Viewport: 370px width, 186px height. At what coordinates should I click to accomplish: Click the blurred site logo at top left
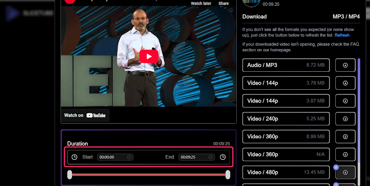tap(30, 13)
